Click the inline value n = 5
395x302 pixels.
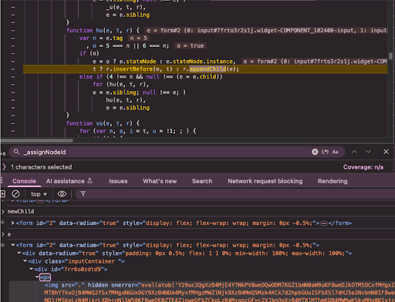click(138, 38)
